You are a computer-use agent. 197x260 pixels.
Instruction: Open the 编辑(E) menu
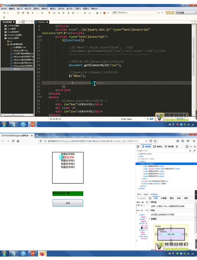[x=12, y=9]
